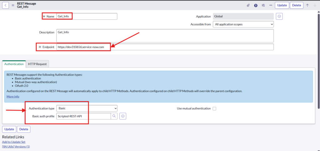Go to previous record with up arrow

pyautogui.click(x=307, y=5)
